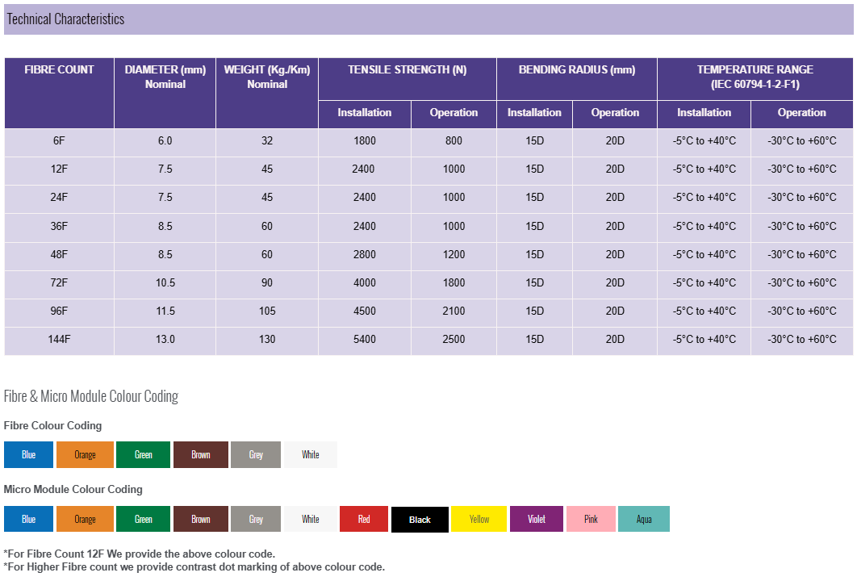This screenshot has width=857, height=581.
Task: Click the 5400 installation tensile value
Action: tap(365, 340)
